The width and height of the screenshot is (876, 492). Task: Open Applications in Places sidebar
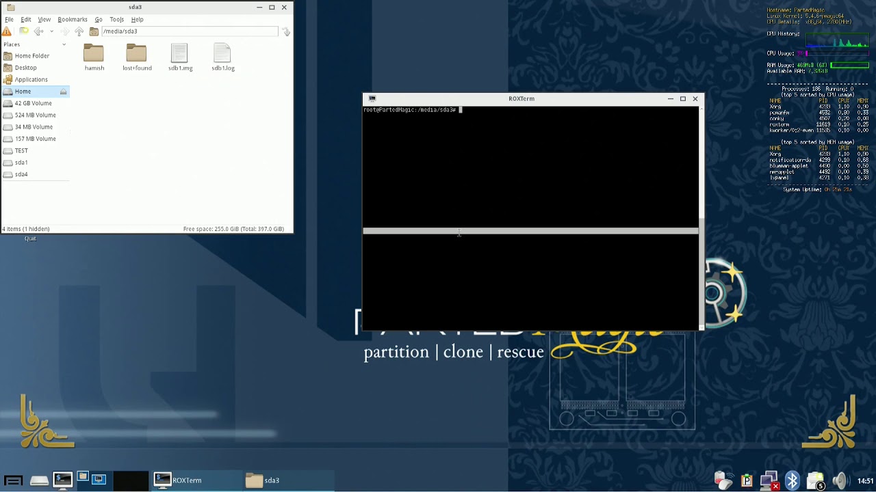pyautogui.click(x=35, y=79)
